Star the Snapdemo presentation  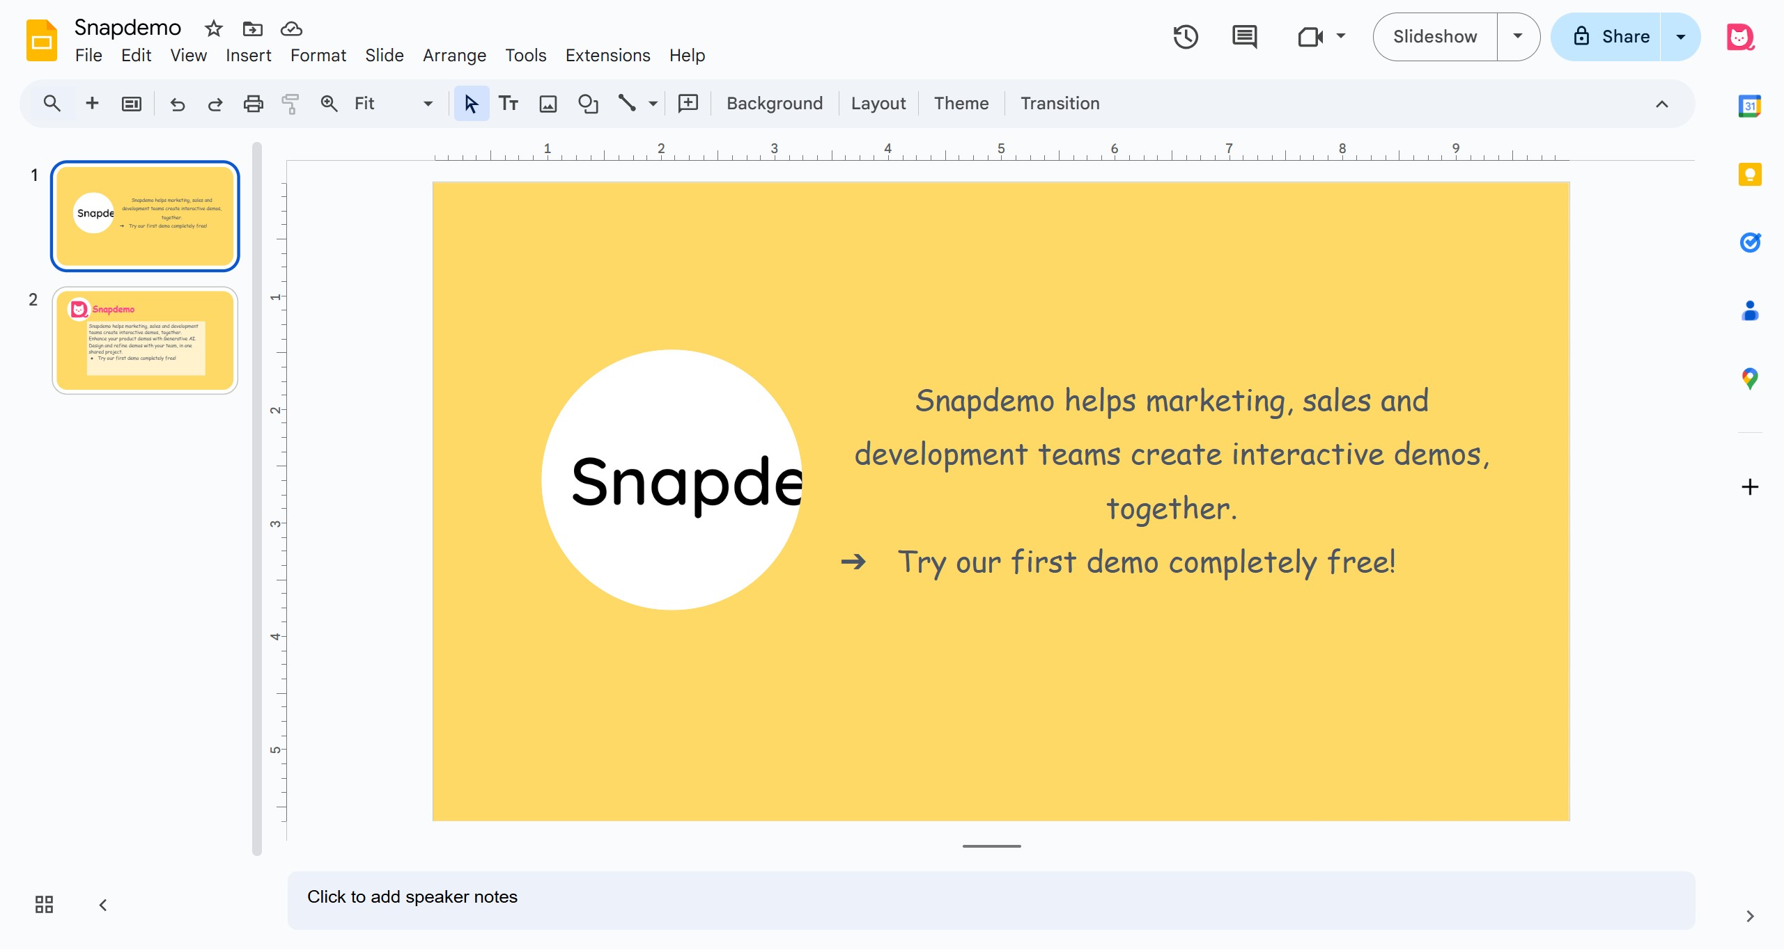click(213, 29)
